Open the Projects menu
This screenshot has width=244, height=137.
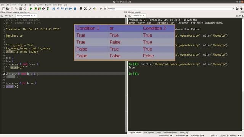tap(48, 5)
